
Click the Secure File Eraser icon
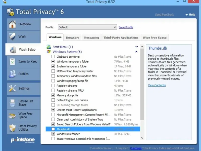click(12, 103)
